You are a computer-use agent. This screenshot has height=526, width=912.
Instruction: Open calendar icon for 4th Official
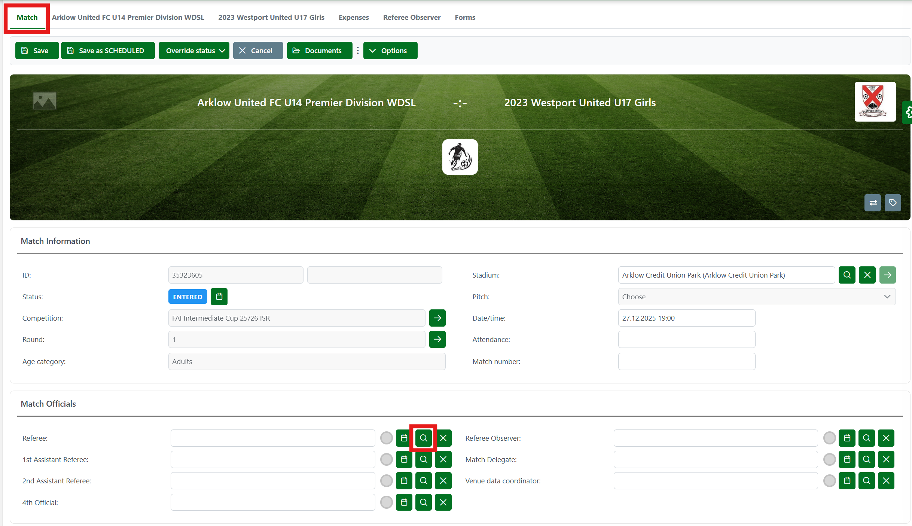point(404,502)
